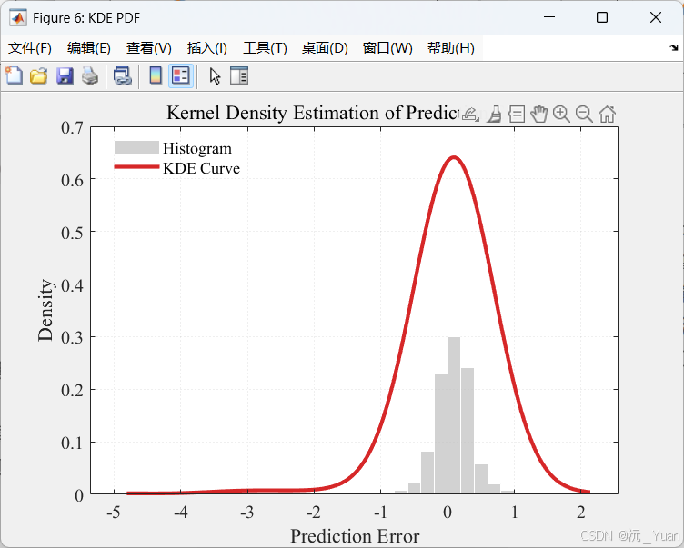Screen dimensions: 684x548
Task: Print the figure with the printer icon
Action: [90, 75]
